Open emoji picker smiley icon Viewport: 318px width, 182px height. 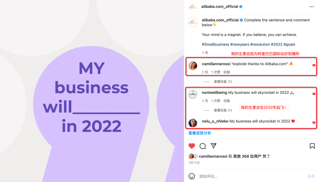coord(192,176)
